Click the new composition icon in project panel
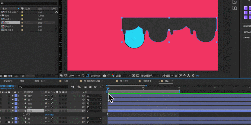This screenshot has height=125, width=251. 10,76
